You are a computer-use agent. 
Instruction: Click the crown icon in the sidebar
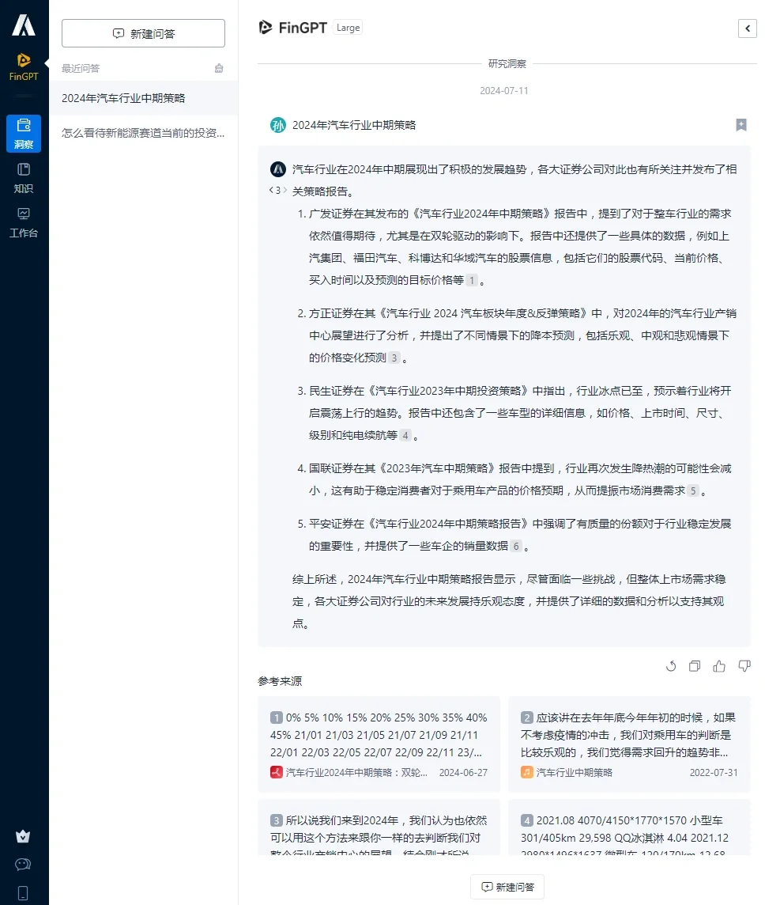coord(23,836)
